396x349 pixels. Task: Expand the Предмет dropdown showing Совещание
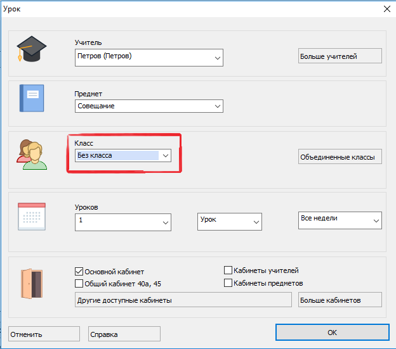point(148,106)
